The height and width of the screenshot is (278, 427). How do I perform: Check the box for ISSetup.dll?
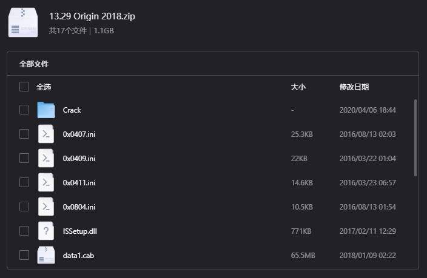tap(24, 231)
